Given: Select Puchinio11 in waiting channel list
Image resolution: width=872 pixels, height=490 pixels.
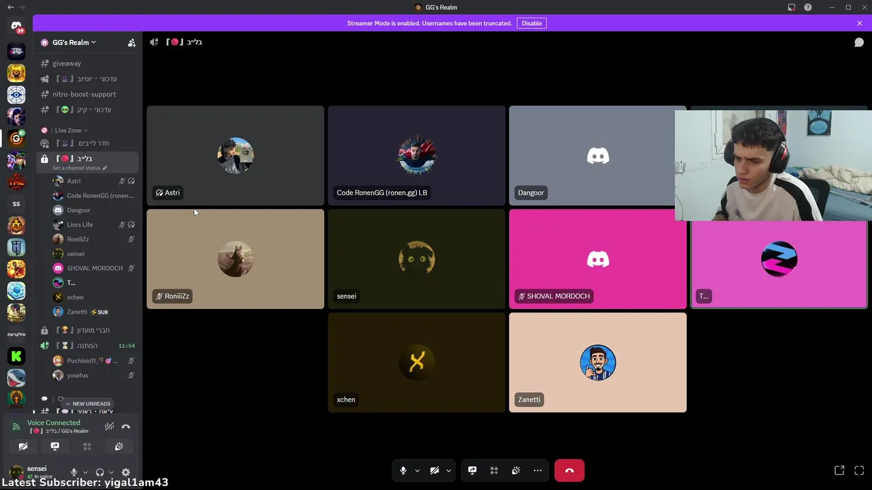Looking at the screenshot, I should [x=93, y=361].
